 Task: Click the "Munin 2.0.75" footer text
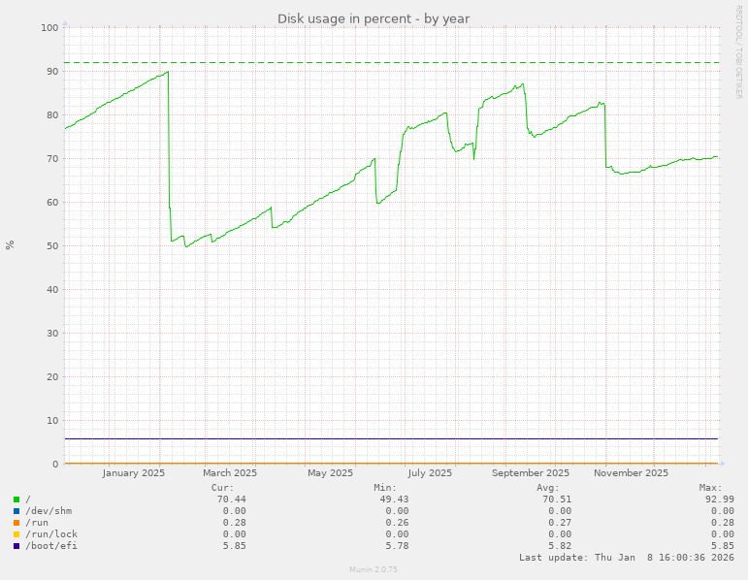pos(374,569)
